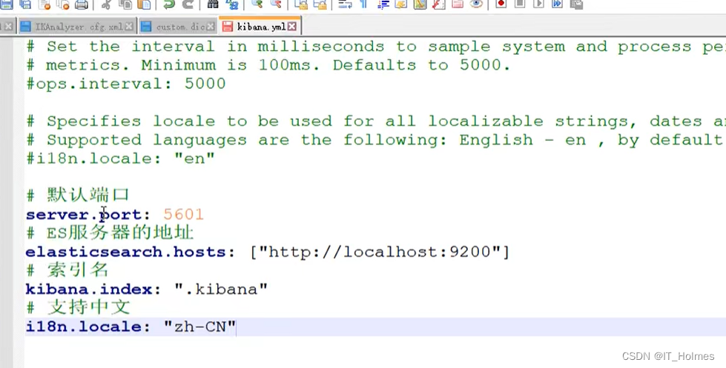The image size is (726, 368).
Task: Open the Replace dialog icon
Action: (x=231, y=4)
